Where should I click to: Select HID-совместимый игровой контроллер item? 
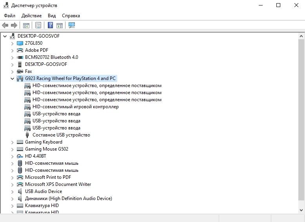(75, 107)
